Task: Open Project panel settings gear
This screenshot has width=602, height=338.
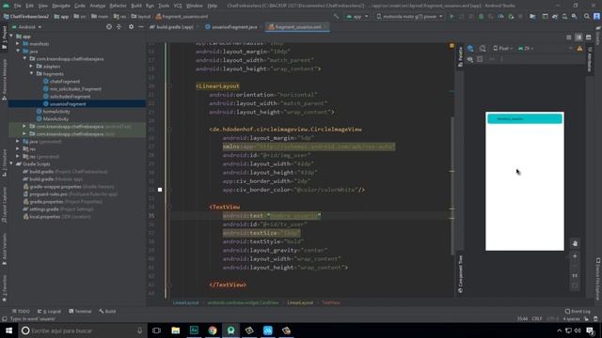Action: (x=131, y=27)
